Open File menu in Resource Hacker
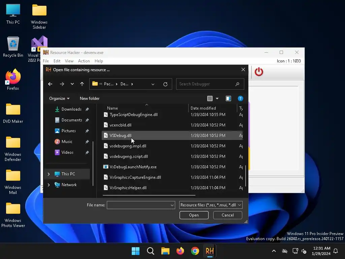Image resolution: width=345 pixels, height=259 pixels. coord(46,61)
